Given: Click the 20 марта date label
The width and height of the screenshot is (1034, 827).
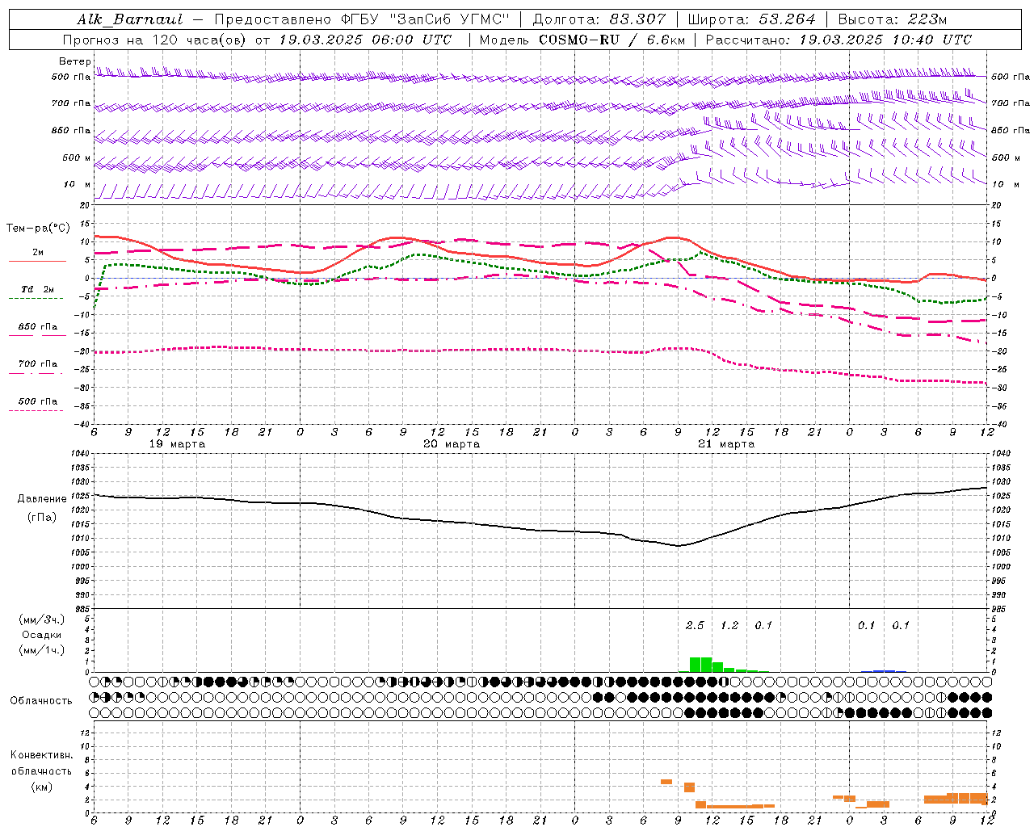Looking at the screenshot, I should coord(452,444).
